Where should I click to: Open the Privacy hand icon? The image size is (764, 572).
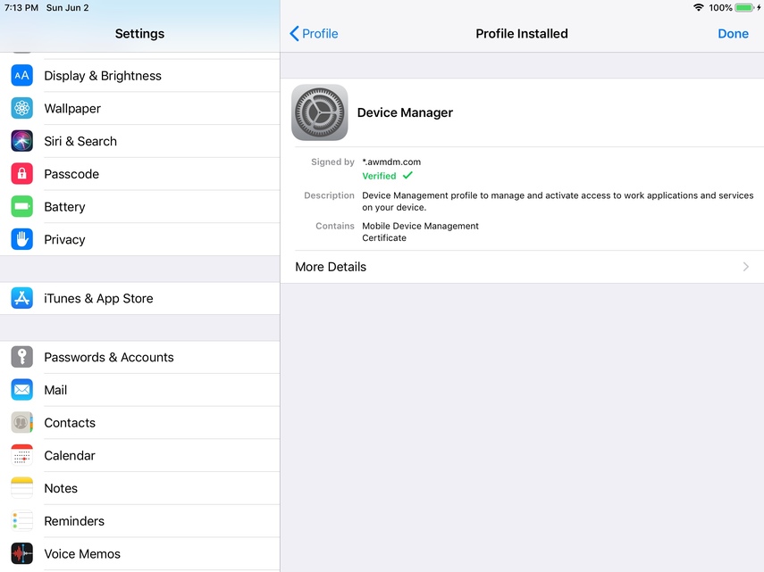pos(22,239)
